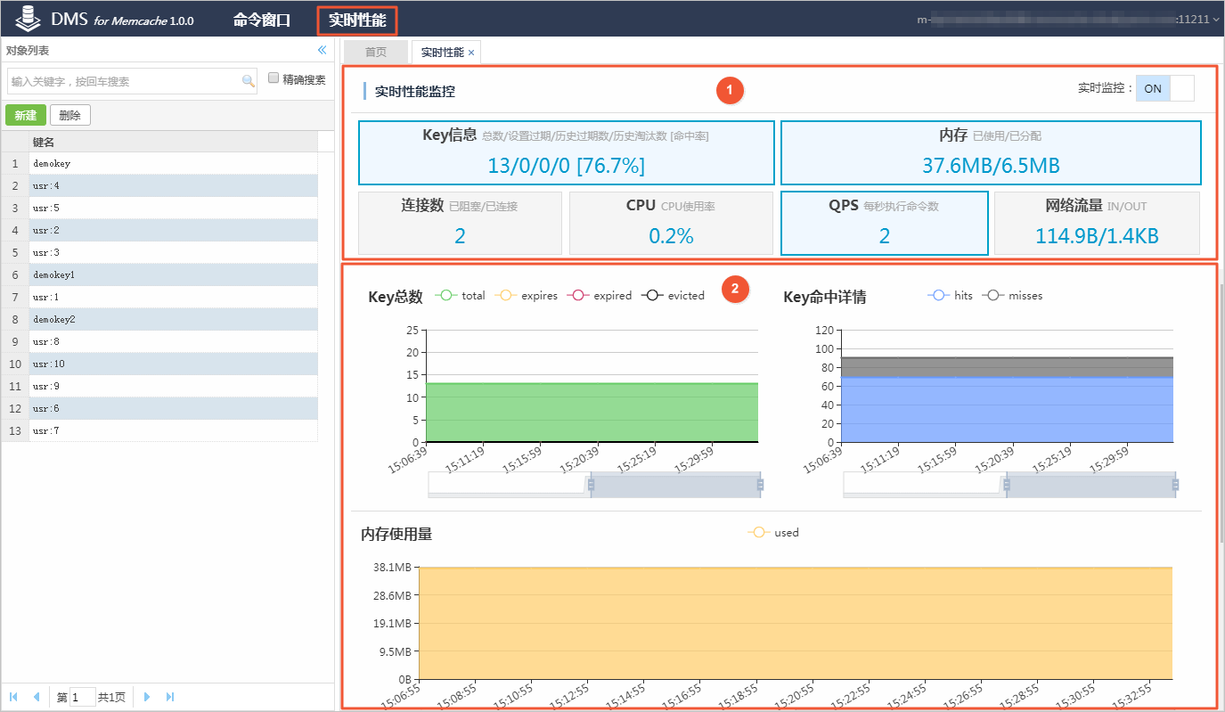
Task: Toggle the hits series legend marker
Action: 939,296
